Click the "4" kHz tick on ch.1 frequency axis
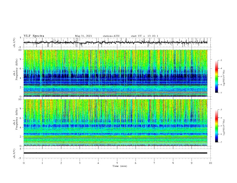The width and height of the screenshot is (237, 183). pos(21,78)
